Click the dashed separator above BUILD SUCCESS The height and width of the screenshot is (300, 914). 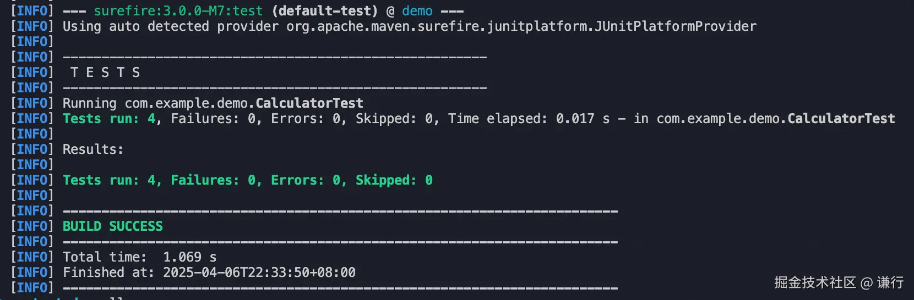tap(340, 211)
